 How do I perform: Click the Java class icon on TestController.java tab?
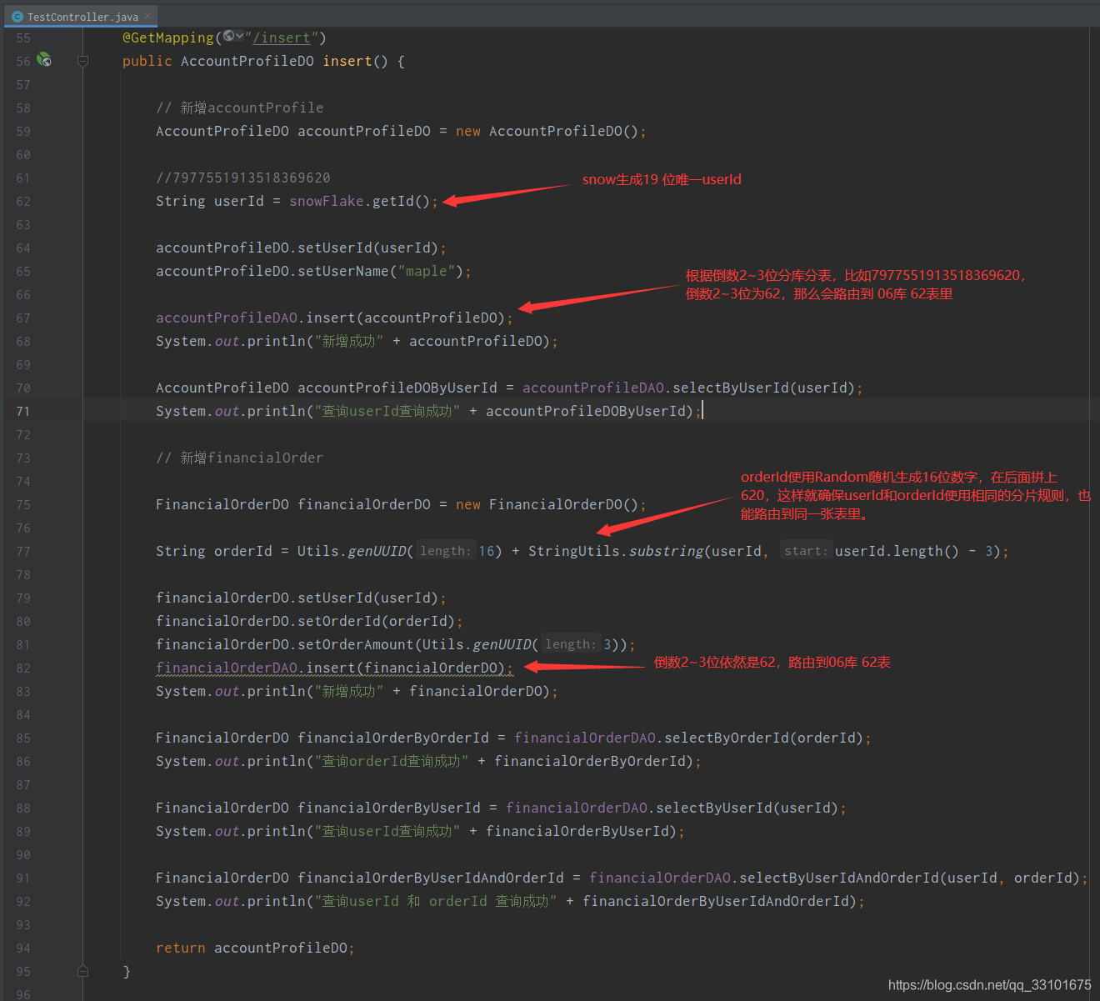pos(17,16)
